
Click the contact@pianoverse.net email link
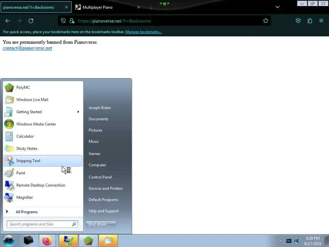click(27, 48)
